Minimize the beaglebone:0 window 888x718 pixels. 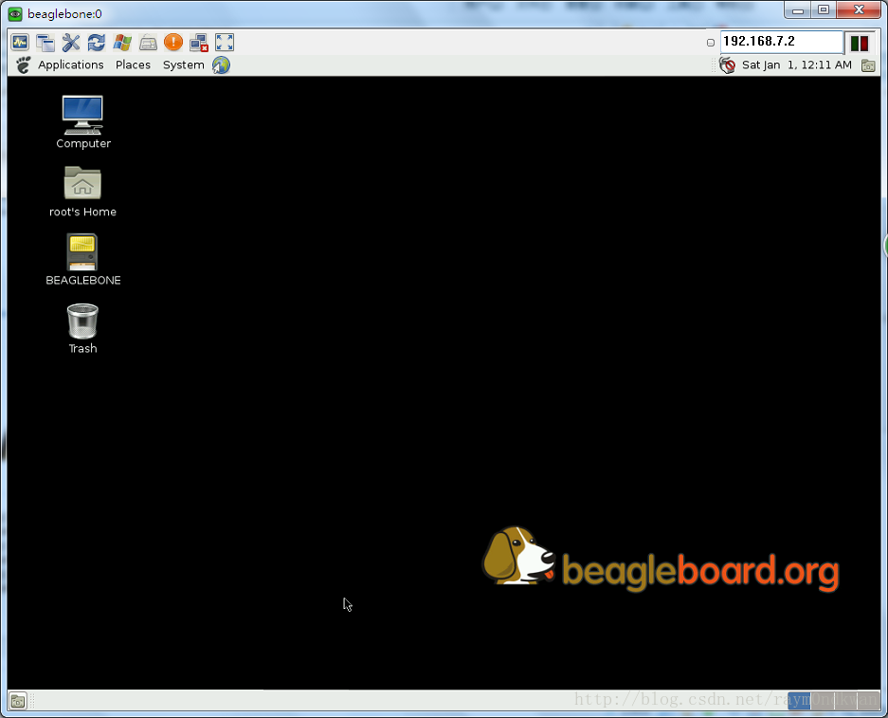tap(798, 10)
